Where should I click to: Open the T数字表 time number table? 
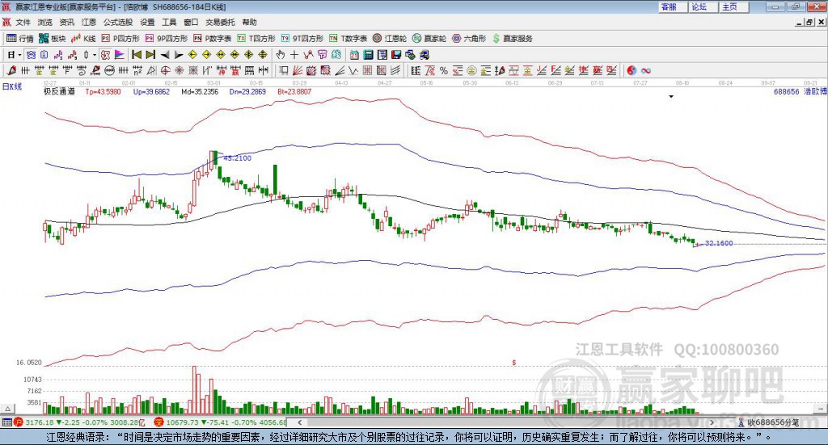(x=348, y=39)
